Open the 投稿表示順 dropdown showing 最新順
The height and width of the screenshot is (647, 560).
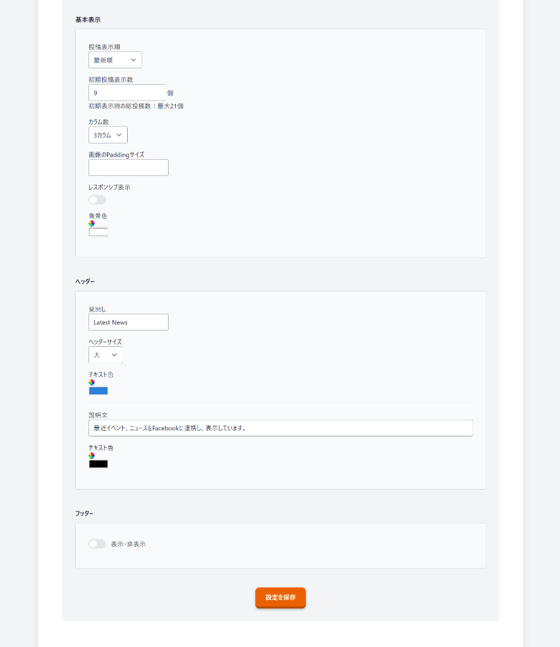click(x=115, y=59)
